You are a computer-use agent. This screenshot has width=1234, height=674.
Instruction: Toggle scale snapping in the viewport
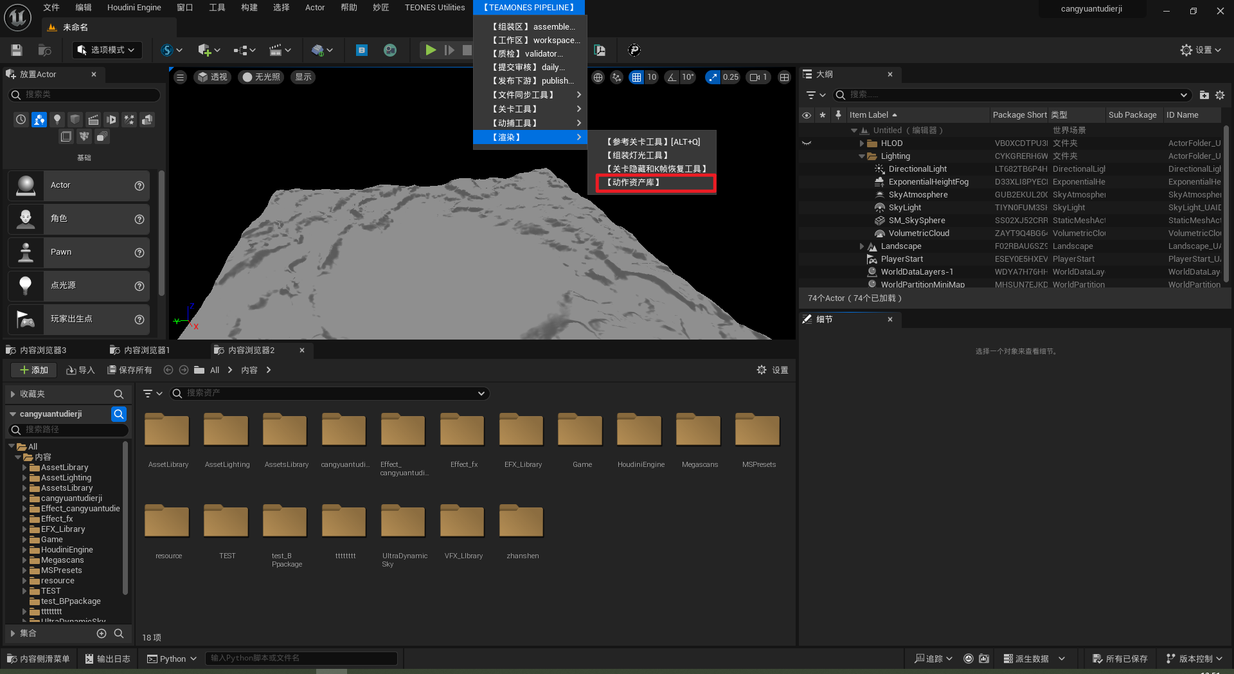pos(713,77)
